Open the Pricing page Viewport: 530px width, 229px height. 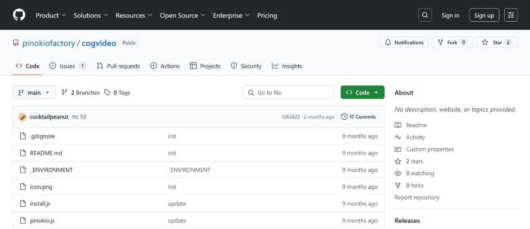(x=267, y=15)
